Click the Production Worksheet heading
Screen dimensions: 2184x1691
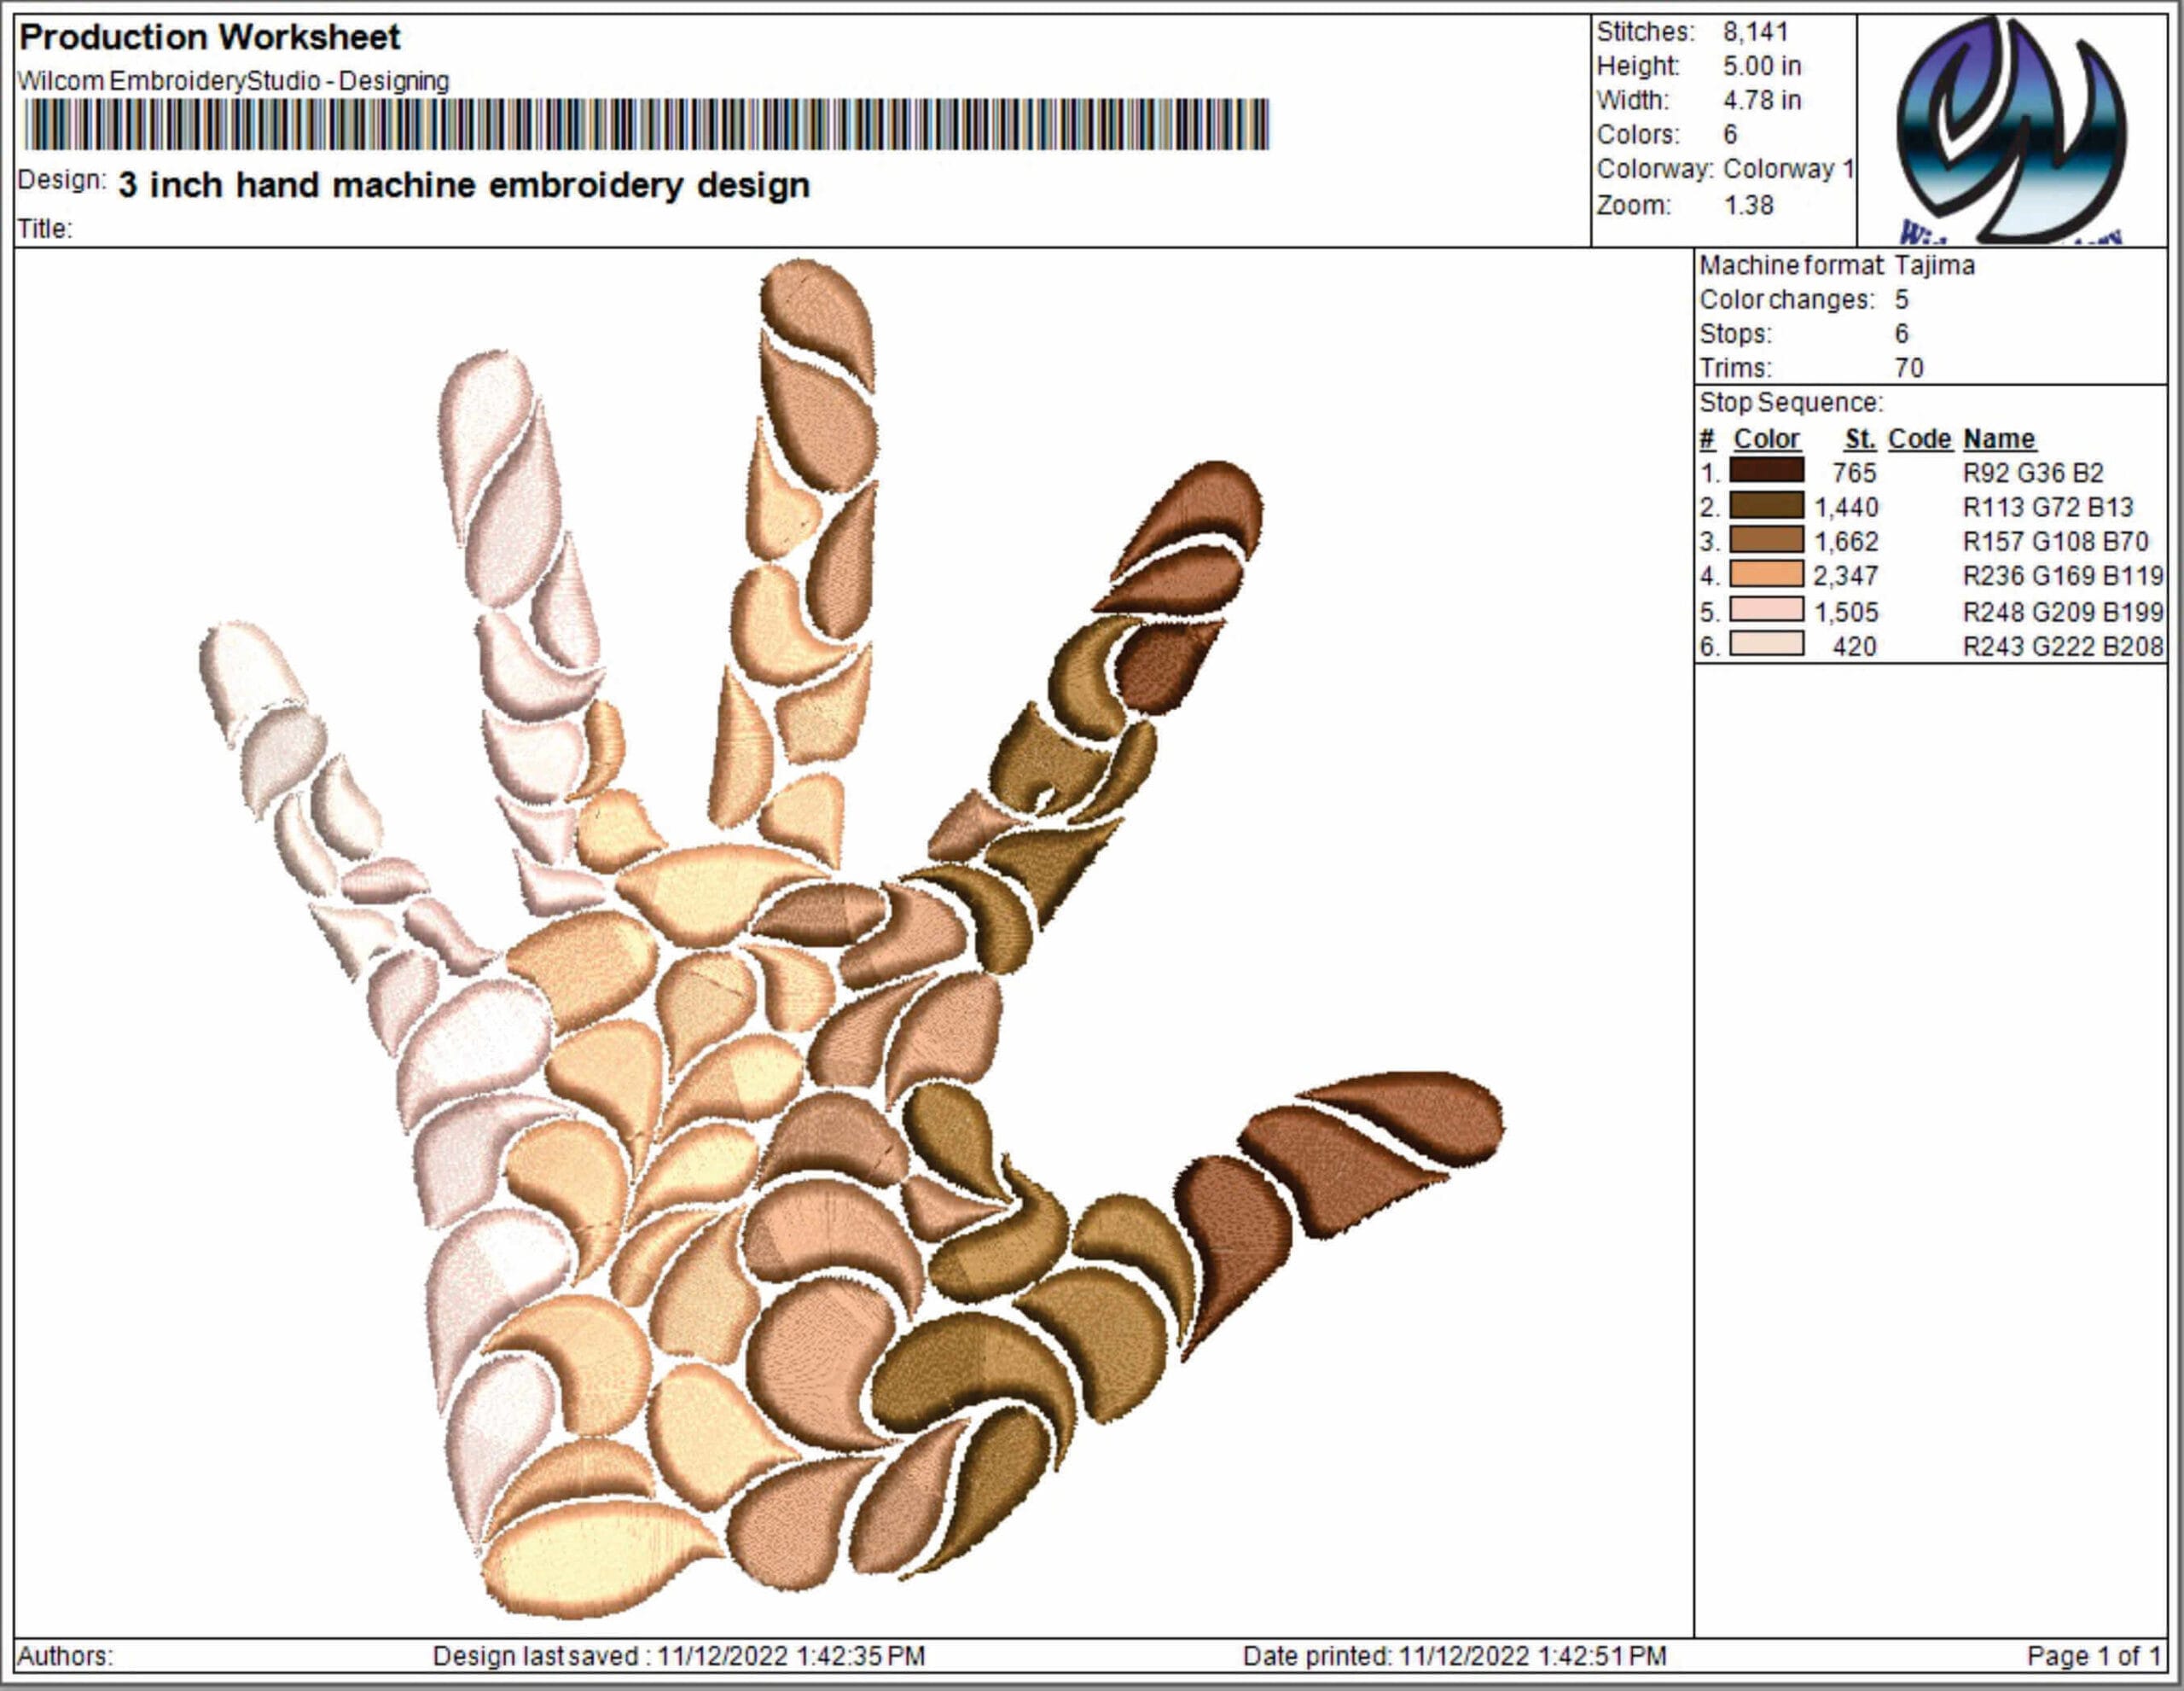click(209, 37)
